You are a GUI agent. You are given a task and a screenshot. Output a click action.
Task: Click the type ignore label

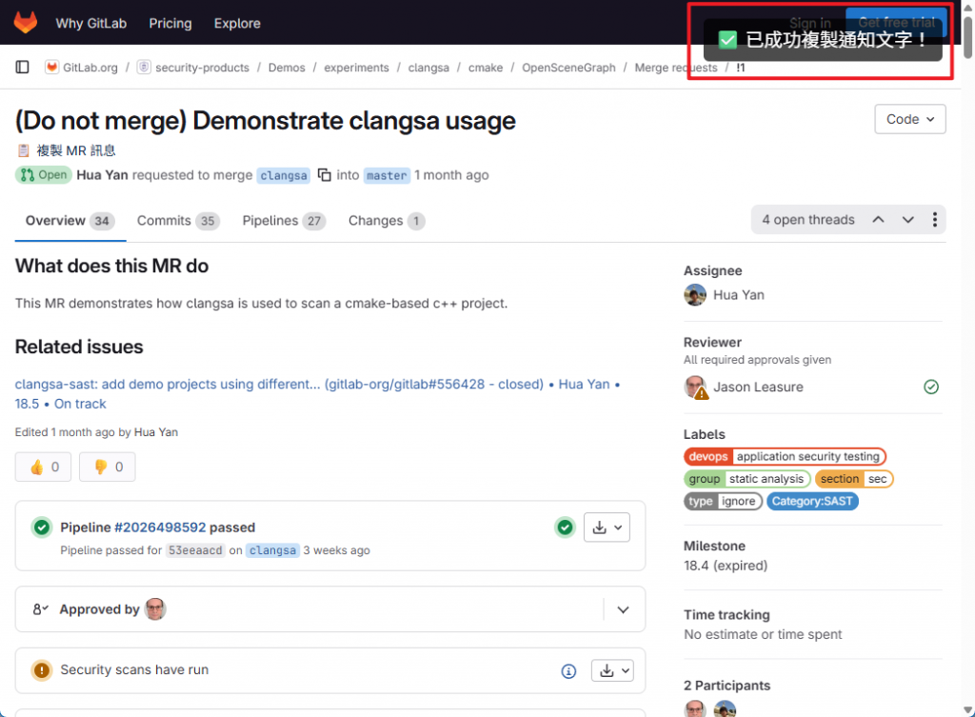pos(724,501)
